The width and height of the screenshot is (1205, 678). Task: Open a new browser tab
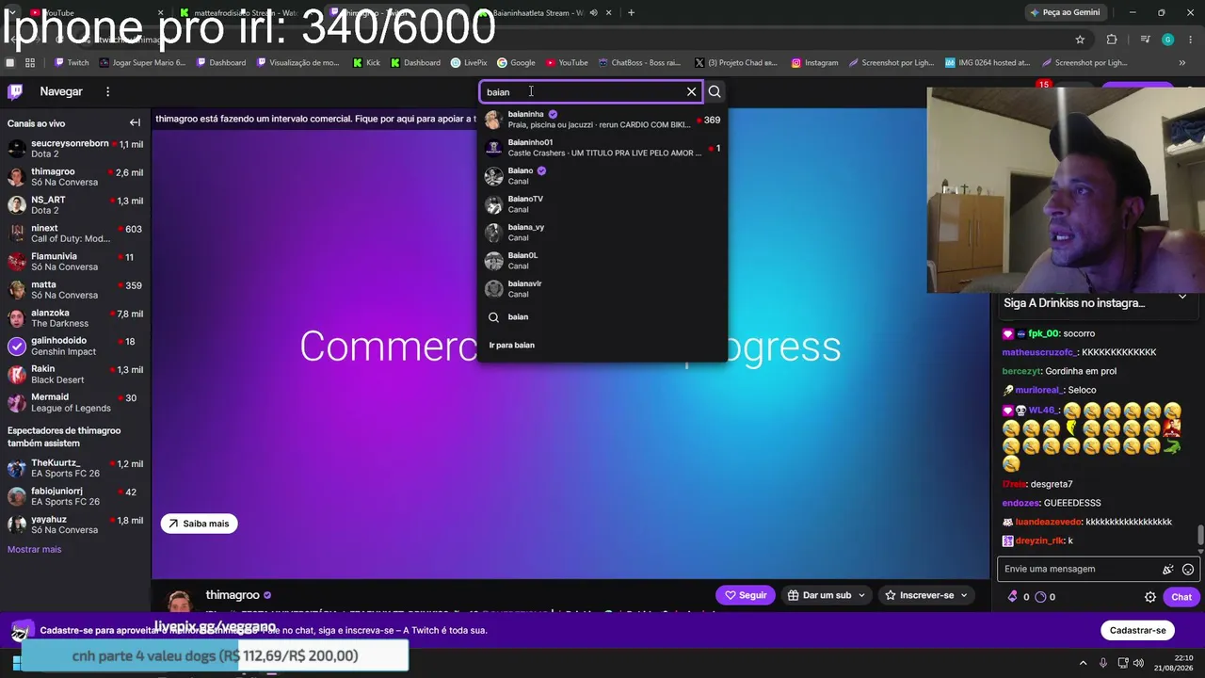coord(631,12)
